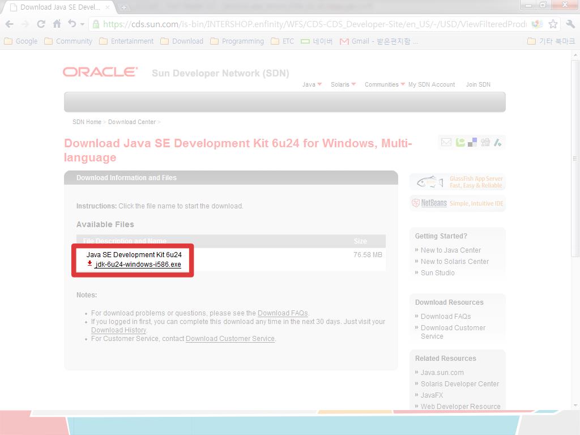Viewport: 580px width, 435px height.
Task: Click the Download Center breadcrumb link
Action: coord(131,122)
